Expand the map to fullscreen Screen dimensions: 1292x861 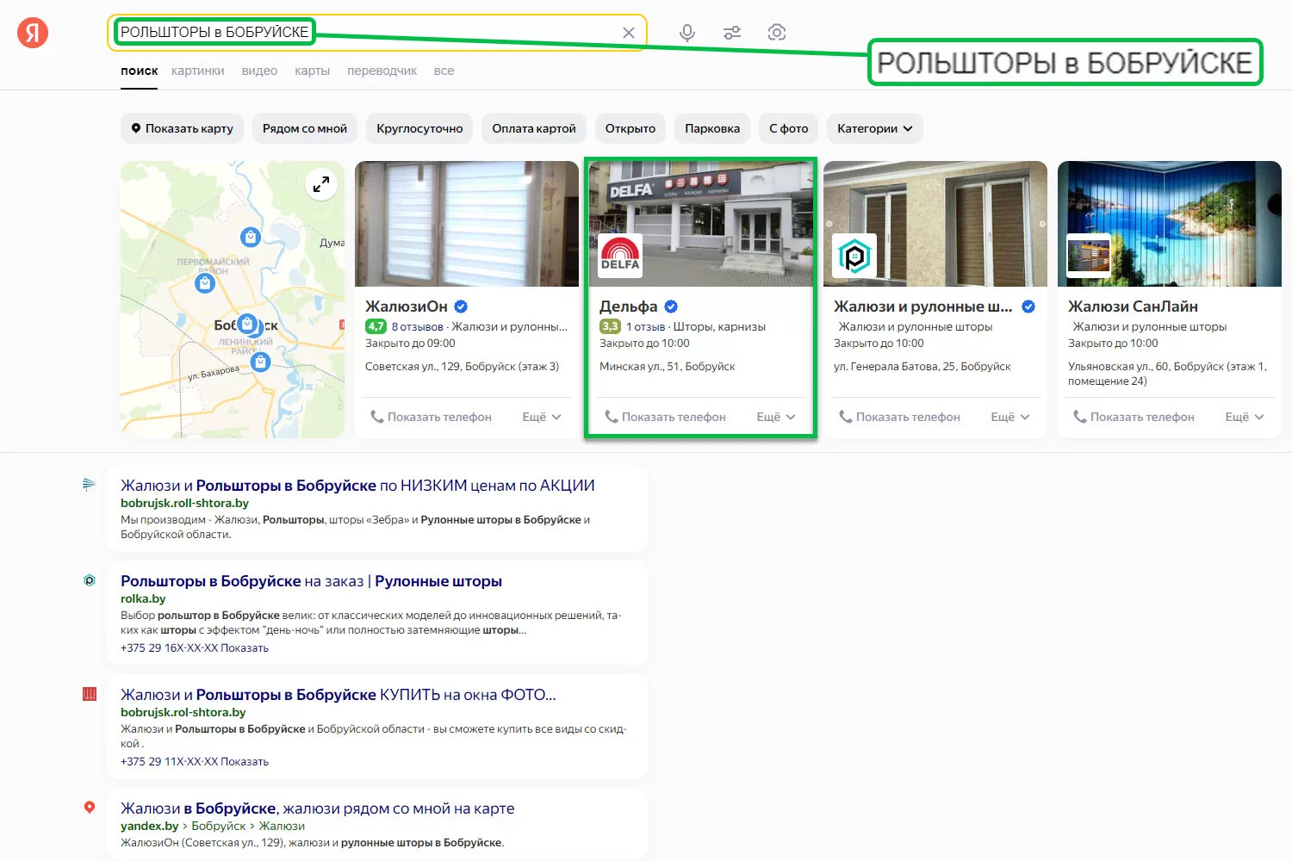point(321,184)
